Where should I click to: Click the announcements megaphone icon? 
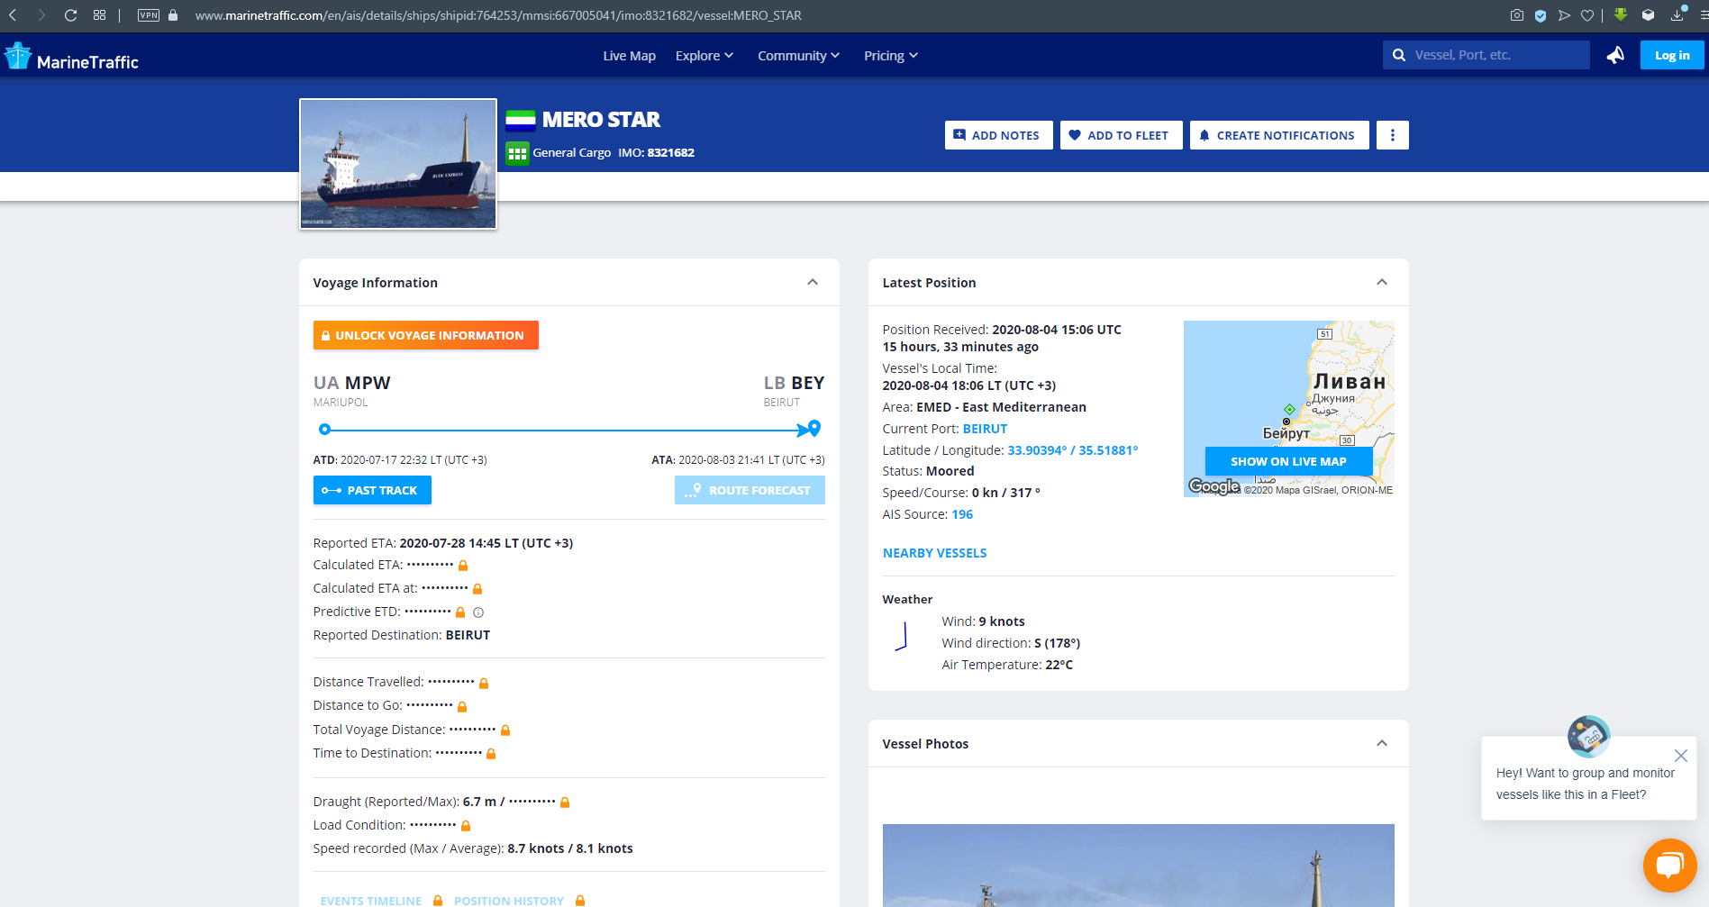pyautogui.click(x=1615, y=55)
